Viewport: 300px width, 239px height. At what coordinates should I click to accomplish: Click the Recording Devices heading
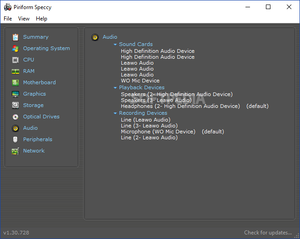tap(143, 113)
